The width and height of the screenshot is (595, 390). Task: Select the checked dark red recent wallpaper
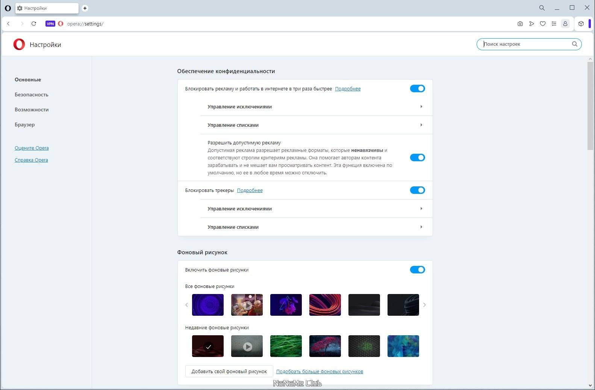pos(208,346)
